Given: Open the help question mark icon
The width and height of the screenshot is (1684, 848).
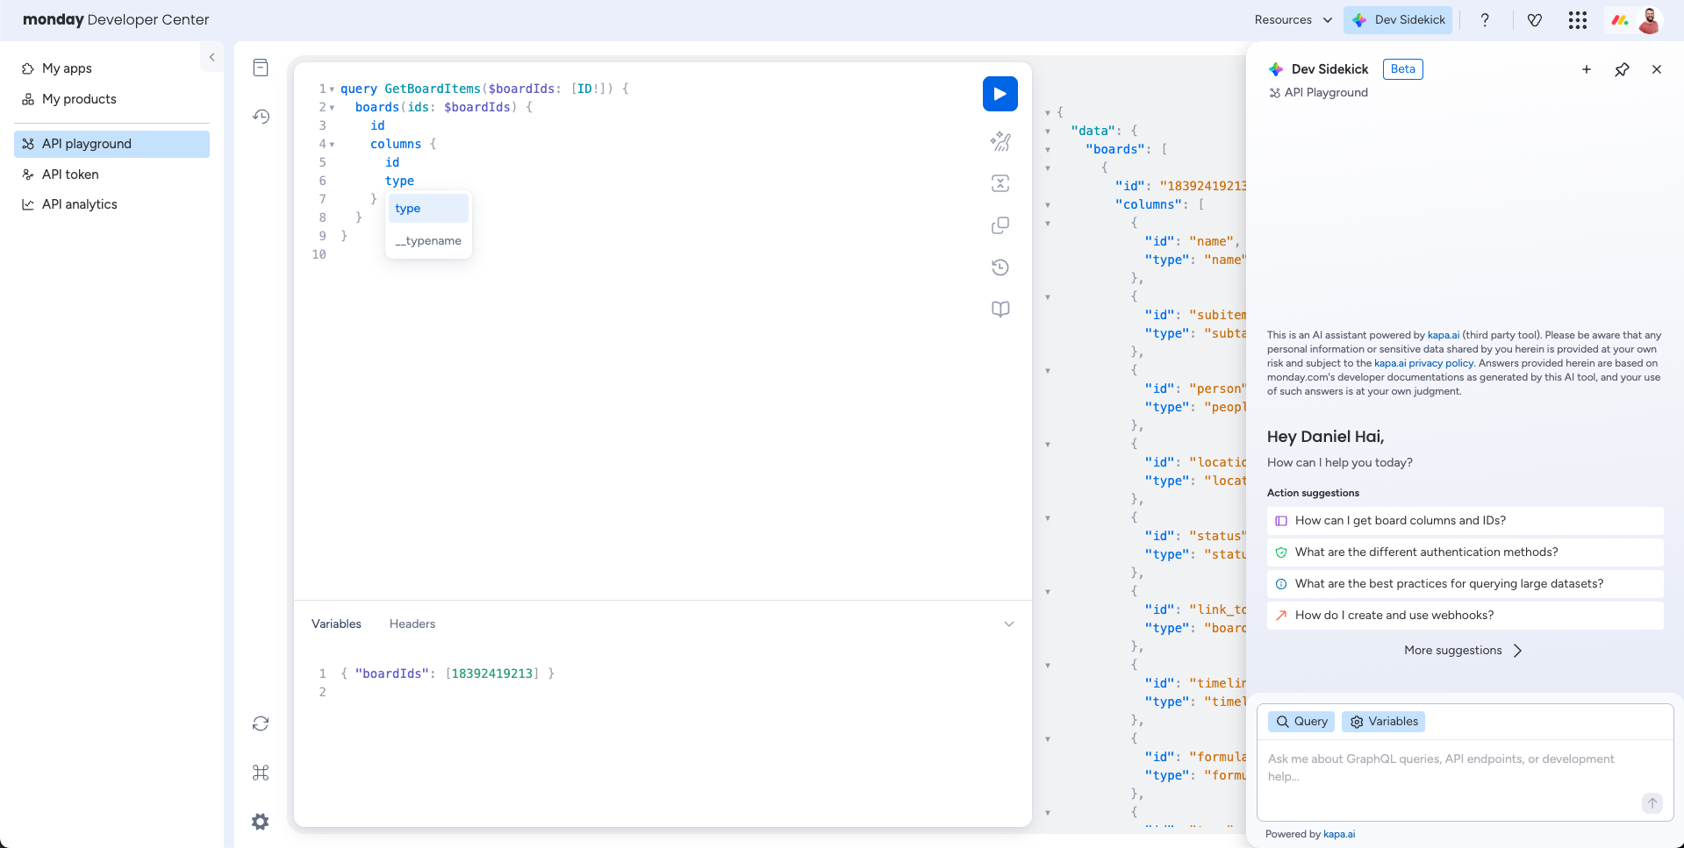Looking at the screenshot, I should click(1485, 20).
